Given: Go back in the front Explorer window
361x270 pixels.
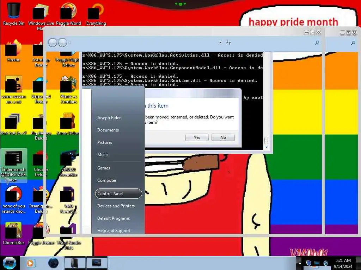Looking at the screenshot, I should tap(53, 43).
